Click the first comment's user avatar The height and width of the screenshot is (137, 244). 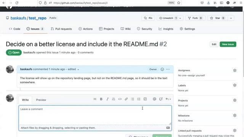click(x=10, y=69)
